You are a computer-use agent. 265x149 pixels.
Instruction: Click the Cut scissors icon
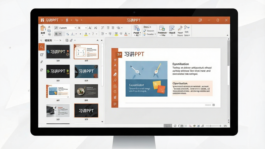[49, 27]
